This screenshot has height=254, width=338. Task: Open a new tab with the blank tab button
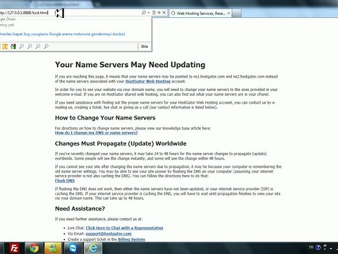click(237, 13)
